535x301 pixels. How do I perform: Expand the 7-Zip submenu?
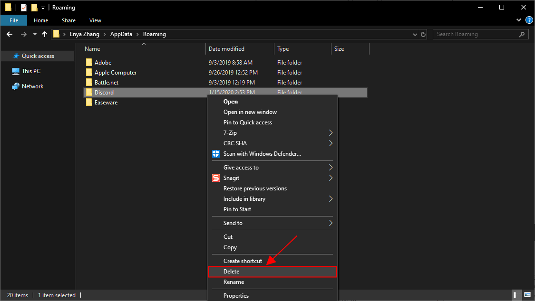click(331, 133)
